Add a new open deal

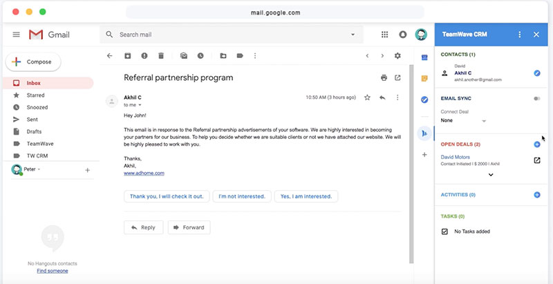click(537, 144)
